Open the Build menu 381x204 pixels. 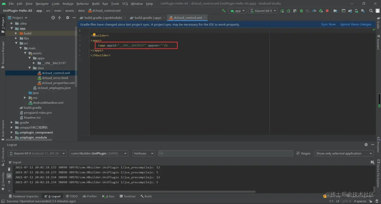point(96,4)
